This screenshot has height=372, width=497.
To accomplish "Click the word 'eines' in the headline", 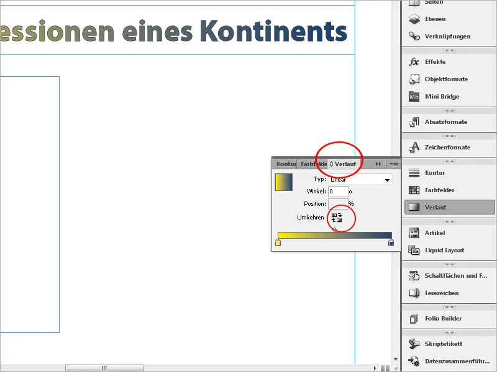I will (x=158, y=31).
